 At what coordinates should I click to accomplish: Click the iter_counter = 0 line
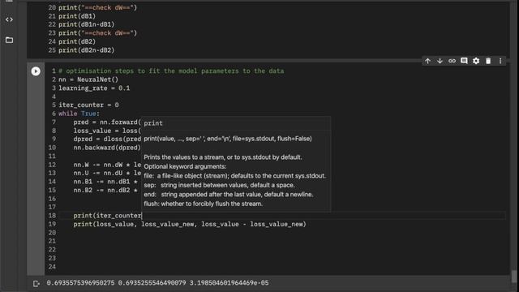point(88,105)
